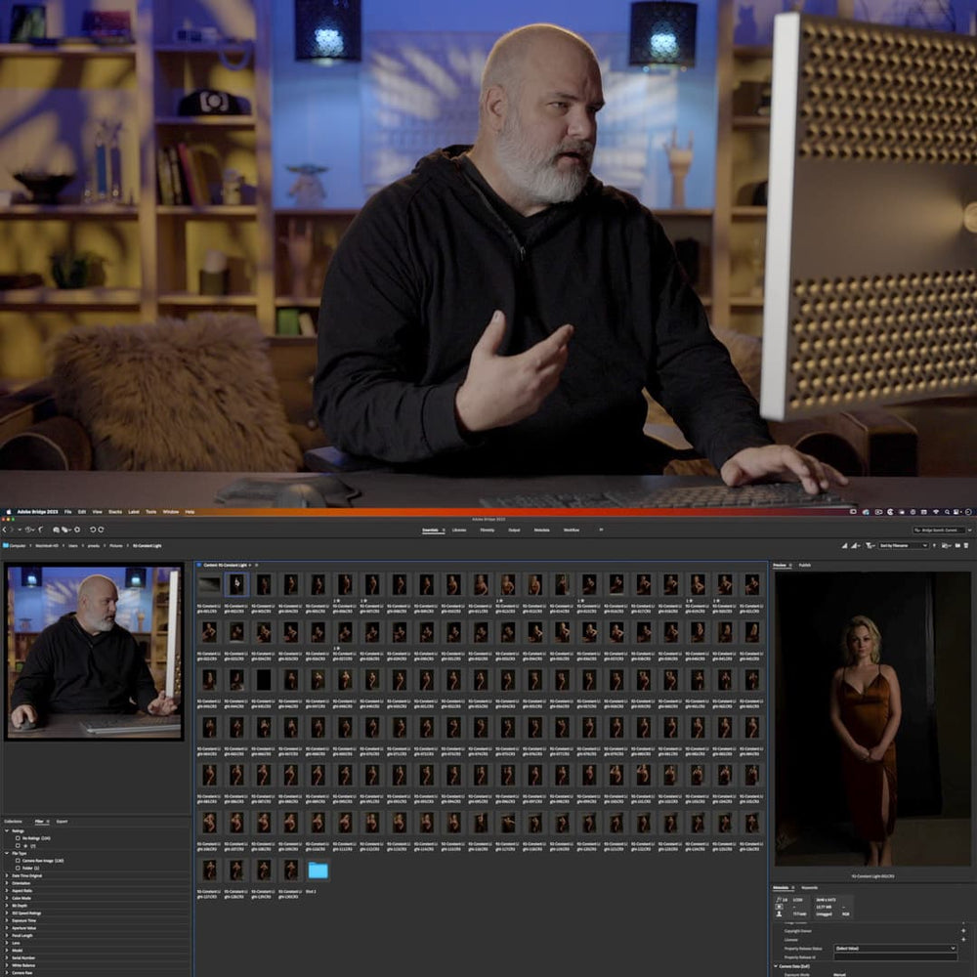
Task: Enable the Camera Raw Image file type filter
Action: 19,861
